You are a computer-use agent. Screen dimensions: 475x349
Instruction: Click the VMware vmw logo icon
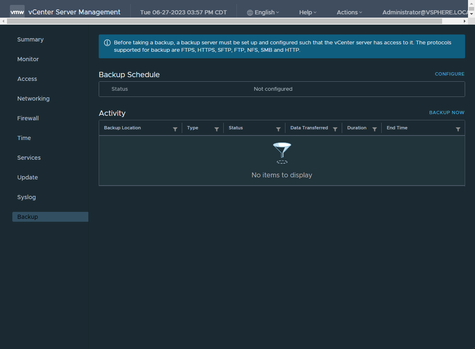(x=17, y=12)
